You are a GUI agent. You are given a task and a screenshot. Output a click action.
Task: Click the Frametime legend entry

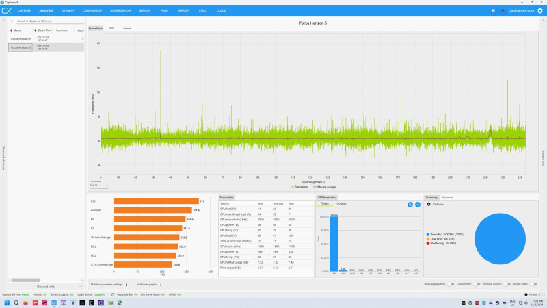coord(299,187)
